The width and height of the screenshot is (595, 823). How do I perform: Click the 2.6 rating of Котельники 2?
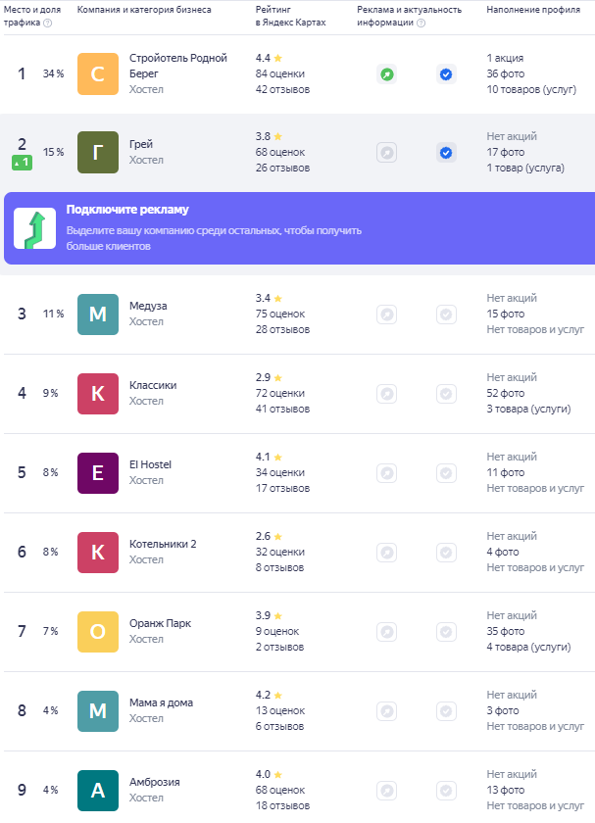[x=263, y=536]
